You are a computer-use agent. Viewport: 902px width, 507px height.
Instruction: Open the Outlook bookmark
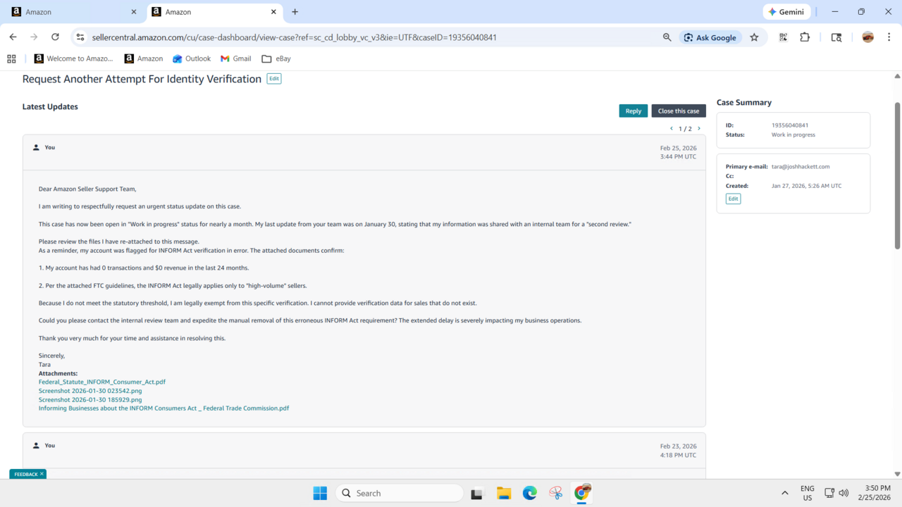click(x=192, y=58)
